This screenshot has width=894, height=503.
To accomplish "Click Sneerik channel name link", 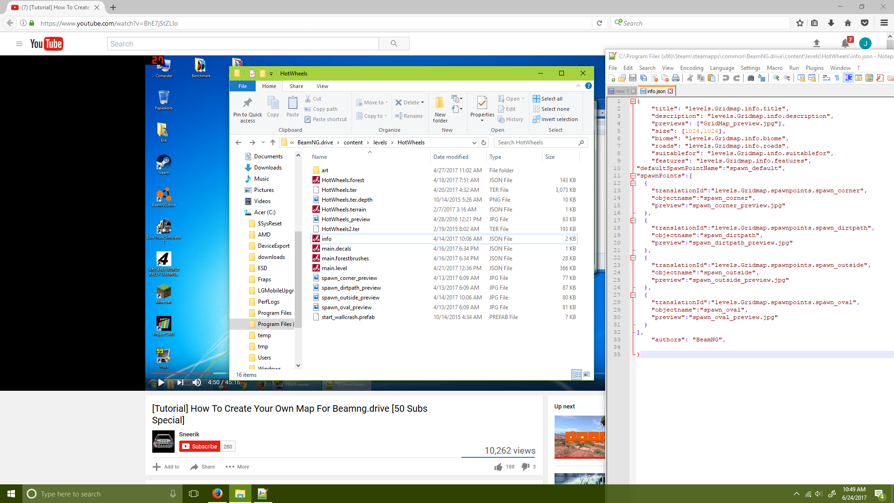I will [x=189, y=434].
